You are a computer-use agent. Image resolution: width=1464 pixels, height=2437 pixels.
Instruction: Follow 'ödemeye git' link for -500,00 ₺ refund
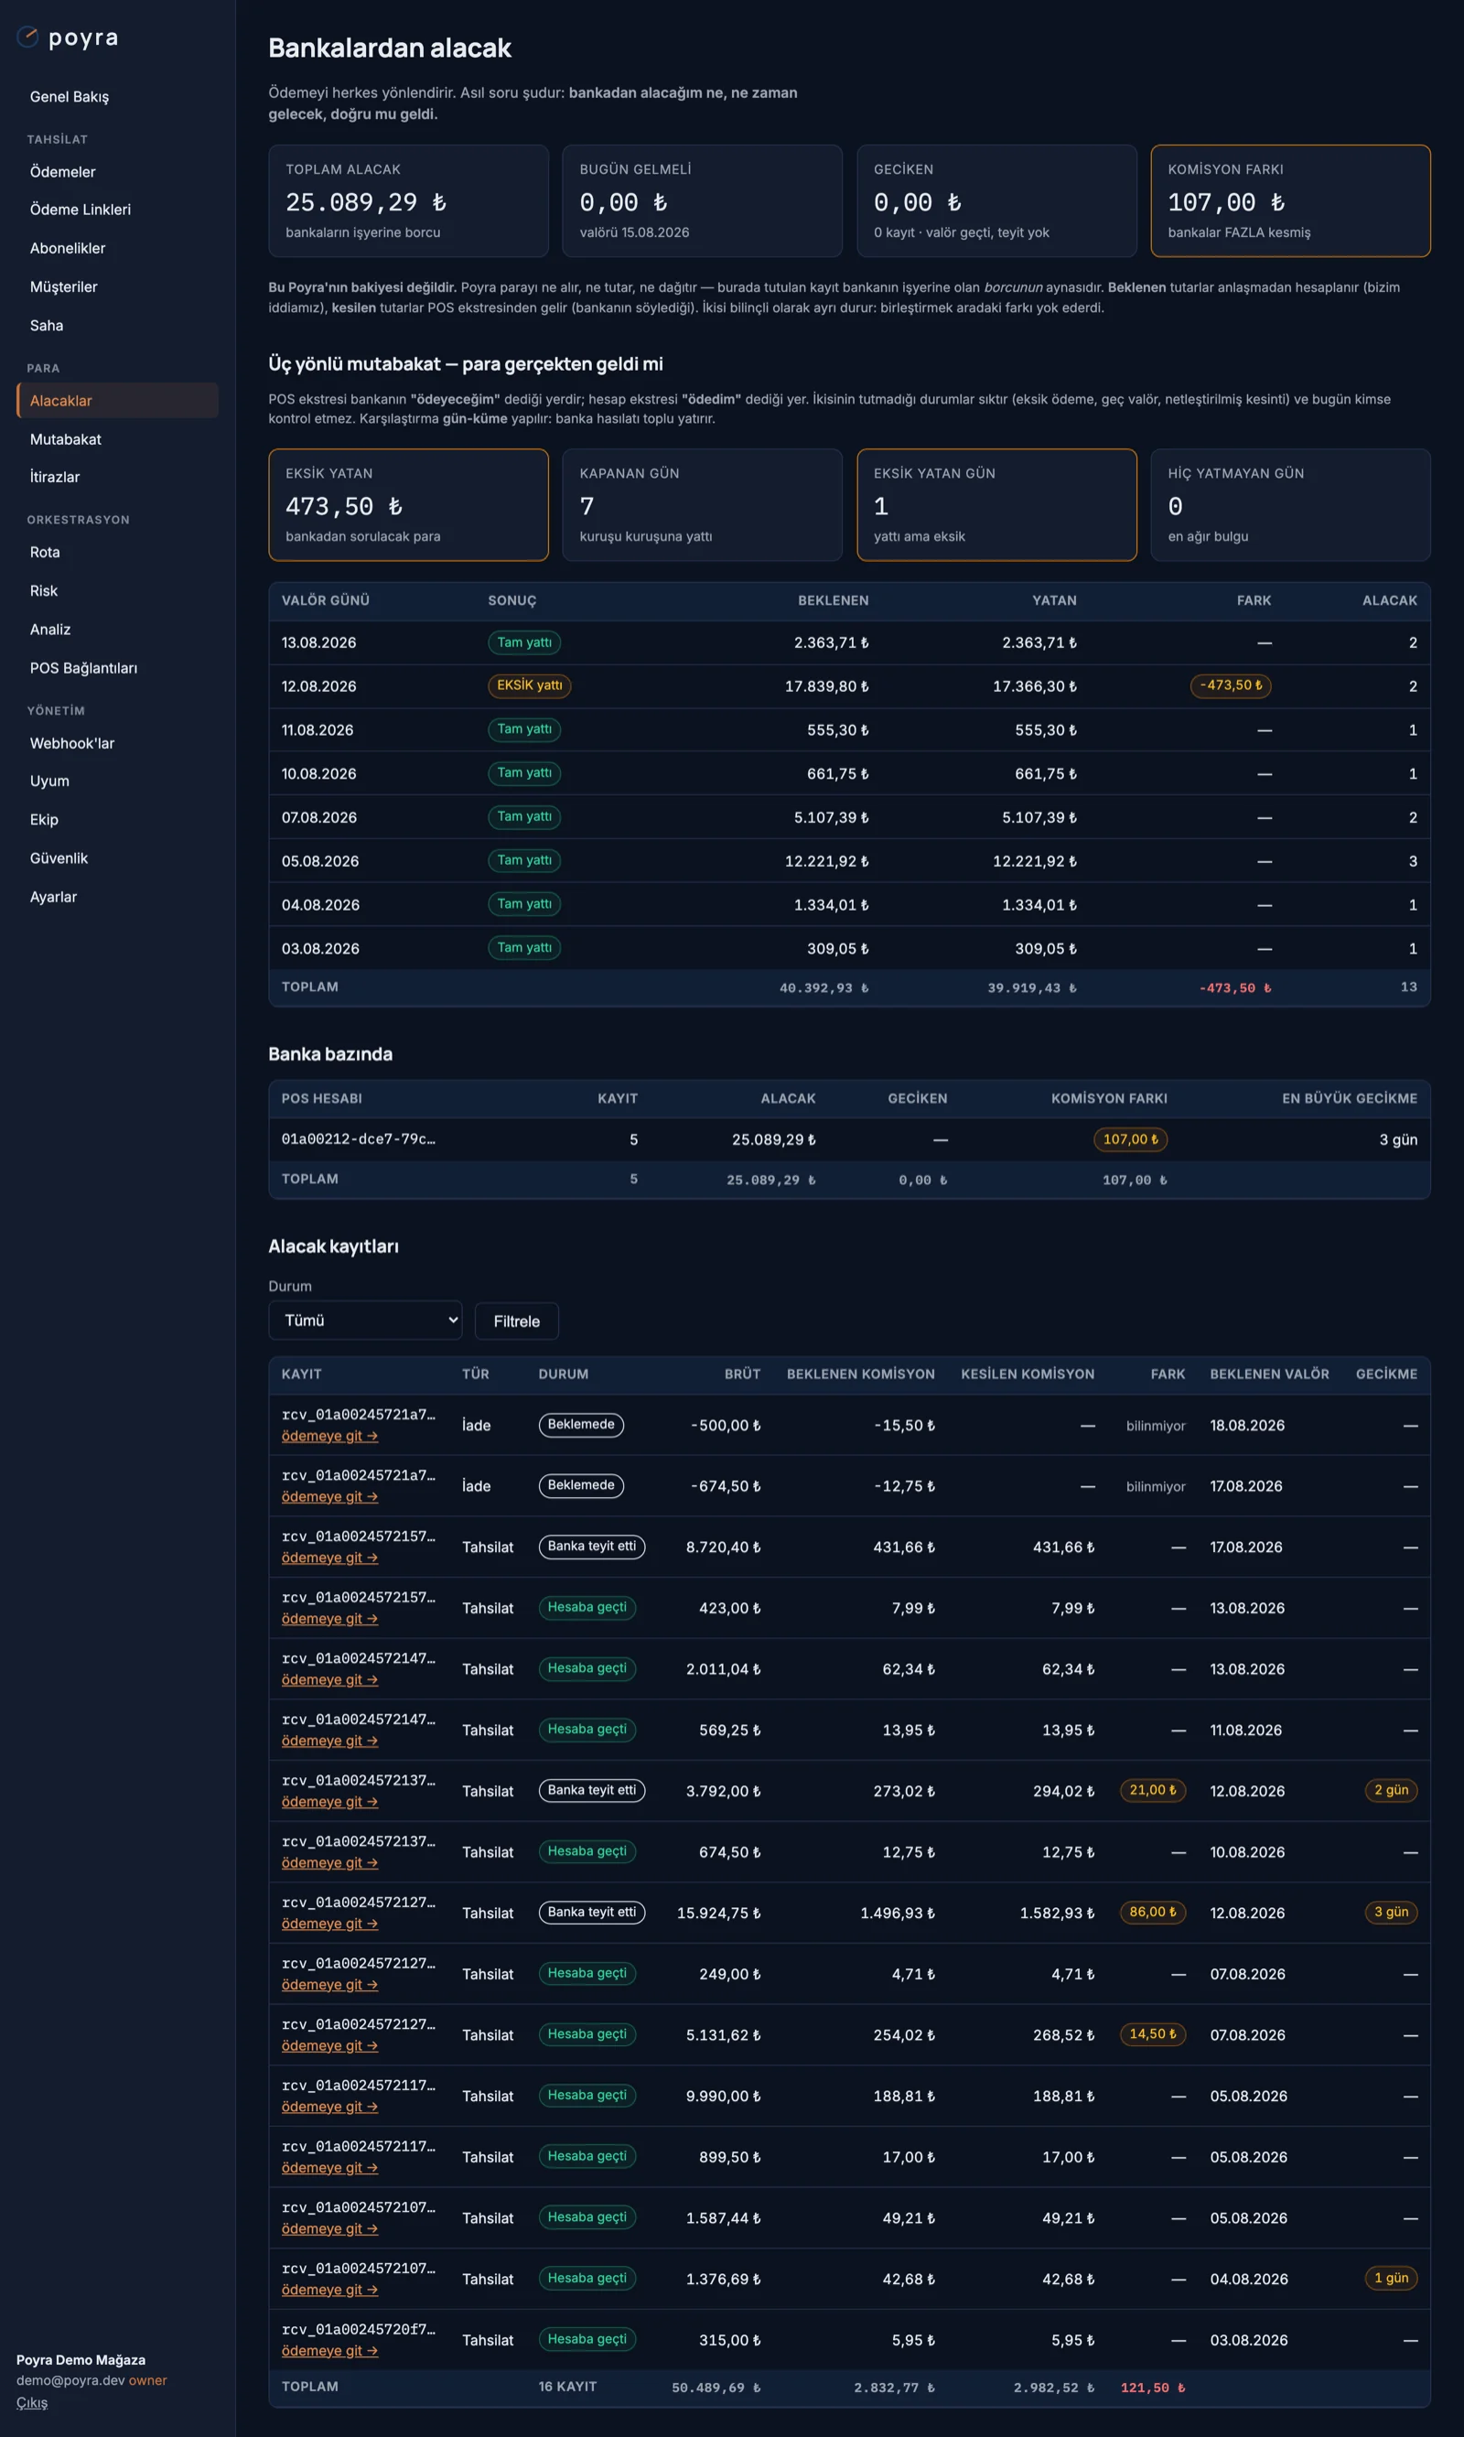click(329, 1436)
